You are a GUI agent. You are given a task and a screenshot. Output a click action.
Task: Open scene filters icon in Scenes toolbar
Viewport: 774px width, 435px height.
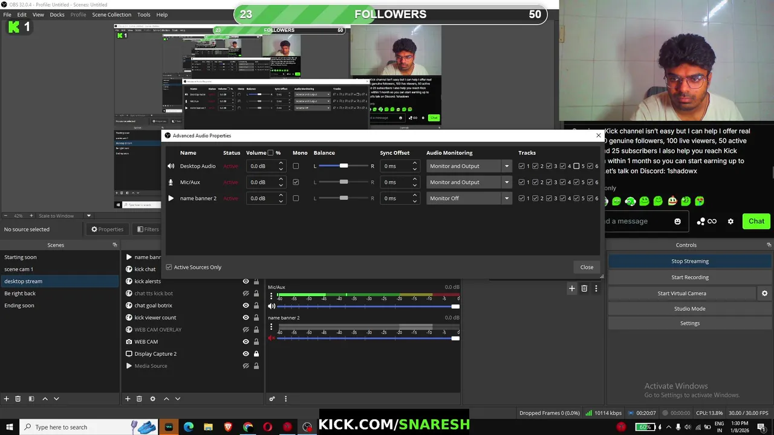31,399
